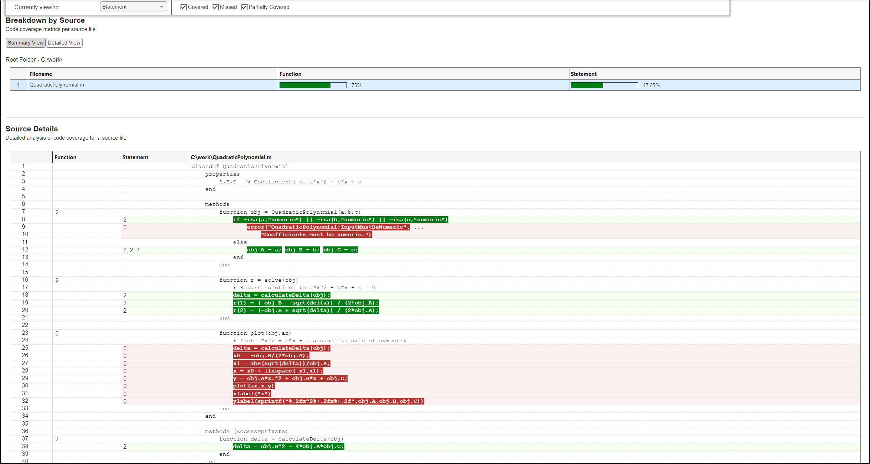Click the covered delta calculation on line 38

288,446
